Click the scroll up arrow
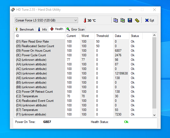The height and width of the screenshot is (138, 170). click(x=154, y=35)
